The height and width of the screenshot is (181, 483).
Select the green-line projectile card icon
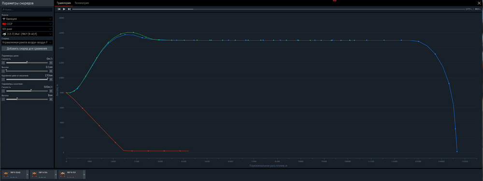tap(34, 174)
